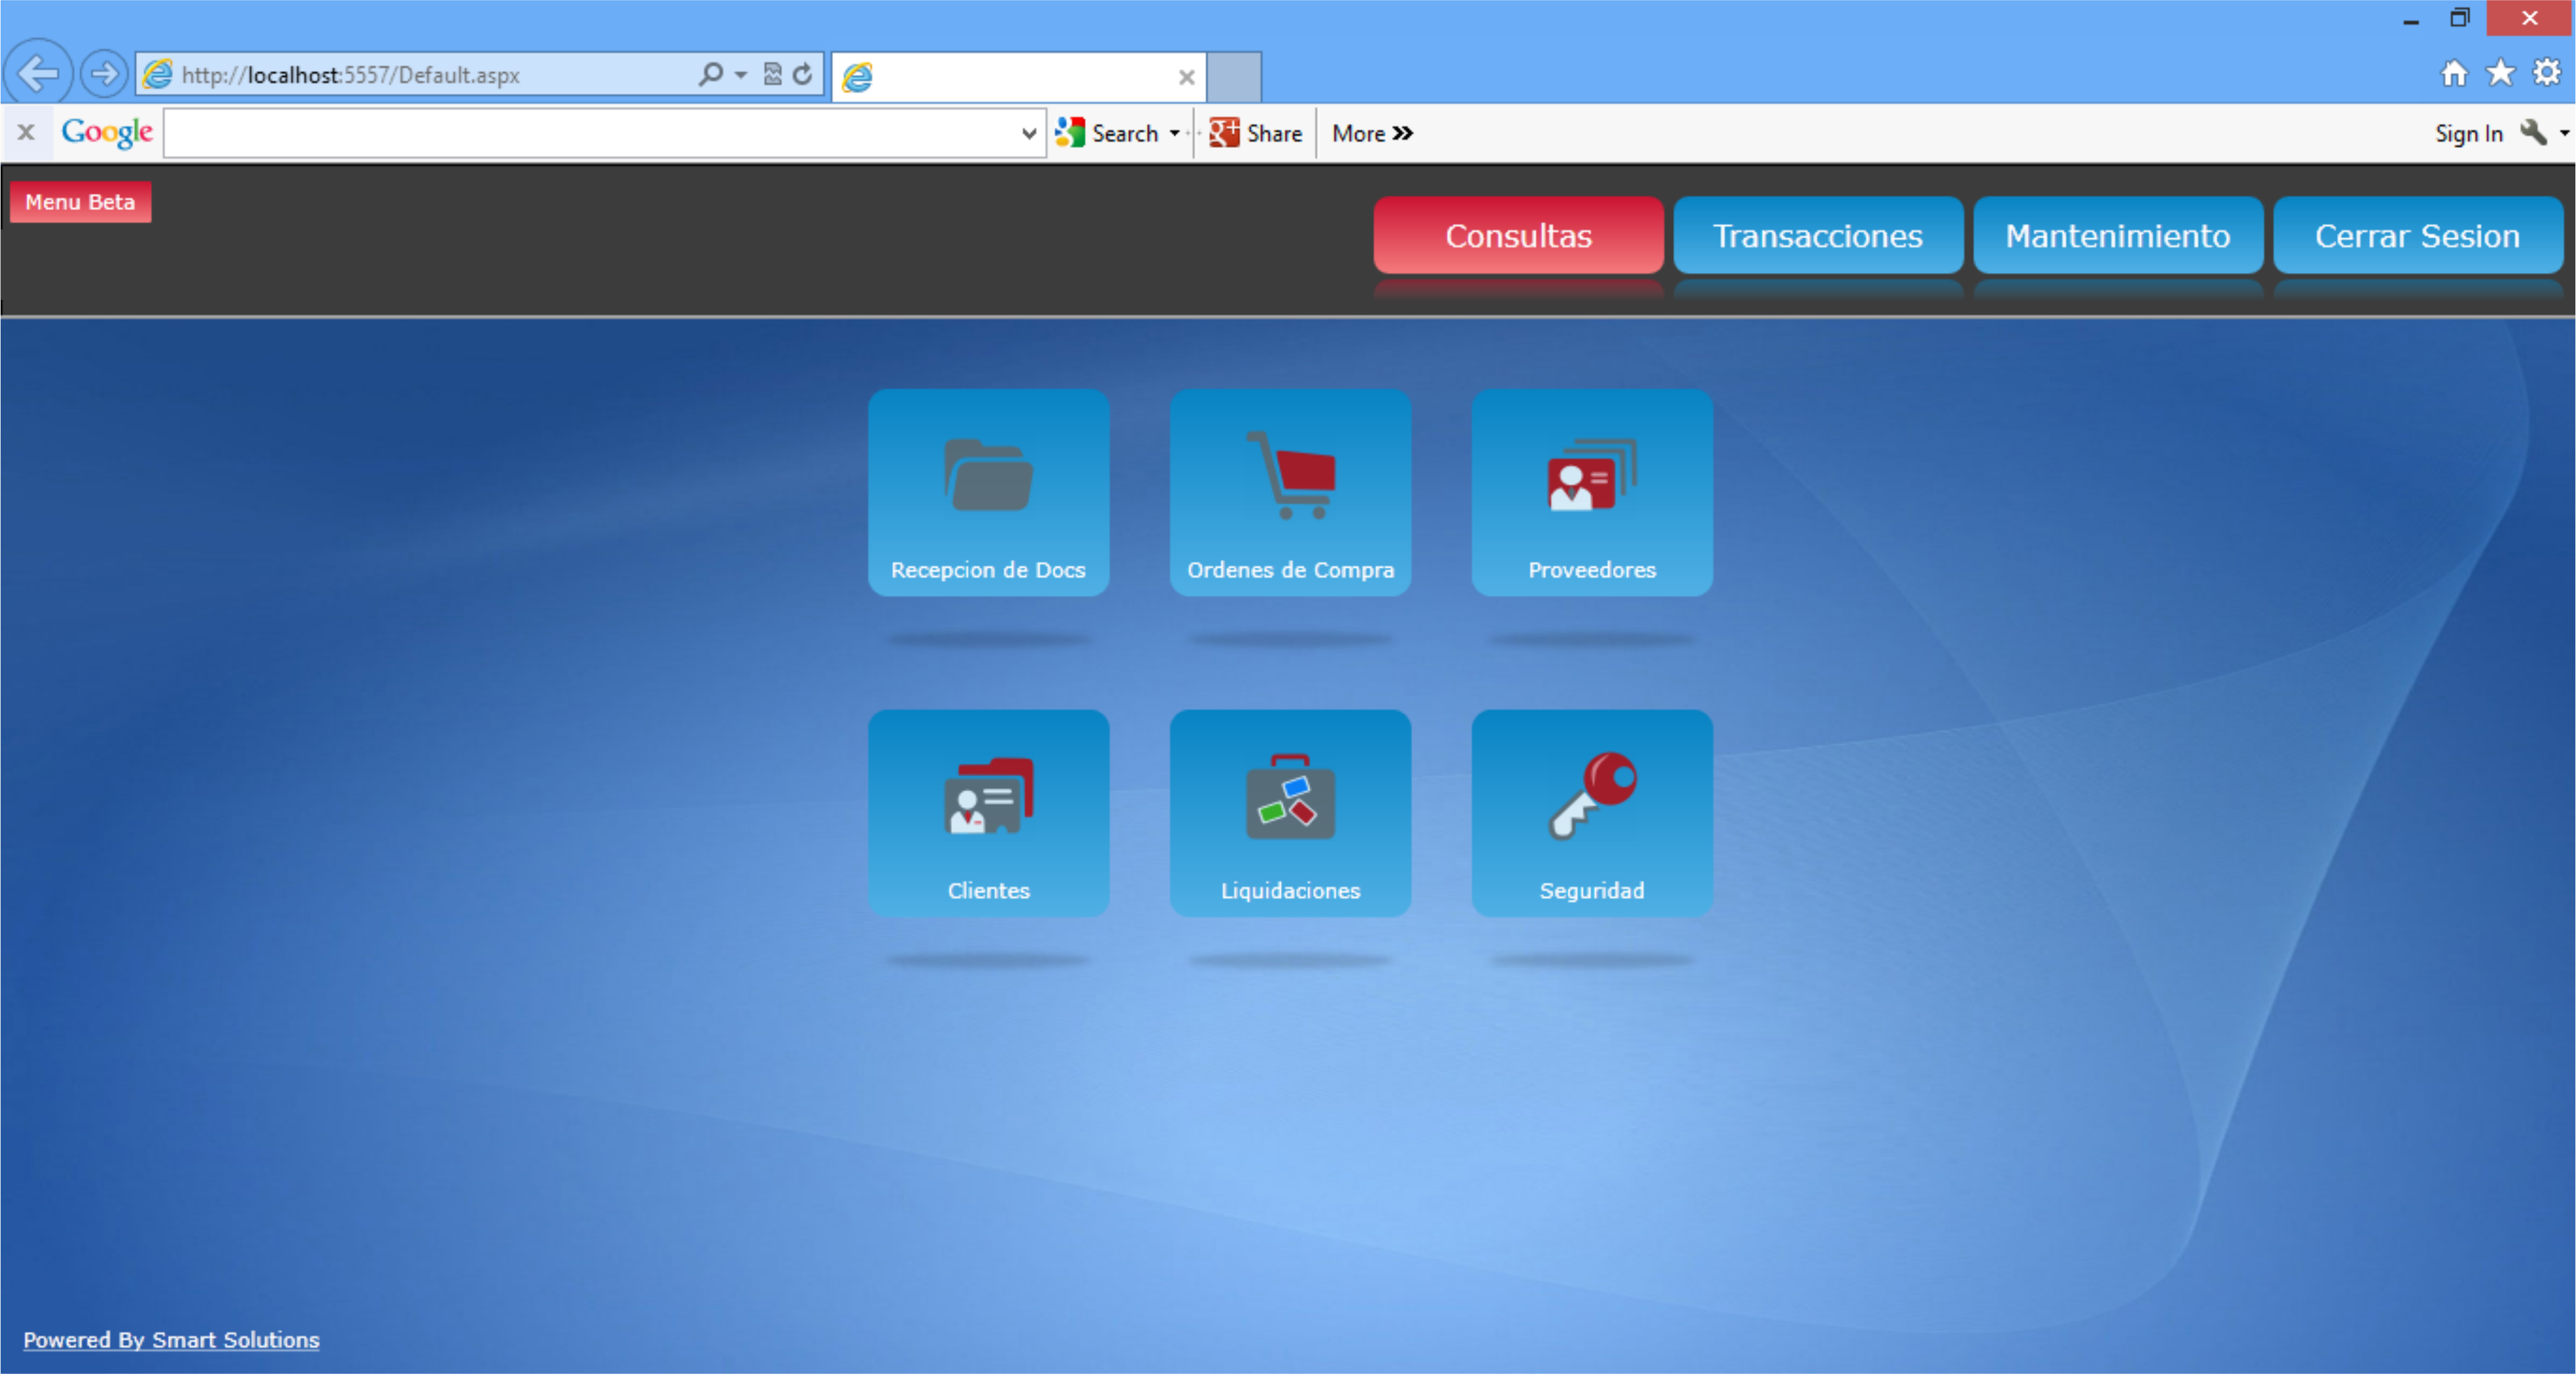2576x1374 pixels.
Task: Click the Internet Explorer tab page icon
Action: 857,77
